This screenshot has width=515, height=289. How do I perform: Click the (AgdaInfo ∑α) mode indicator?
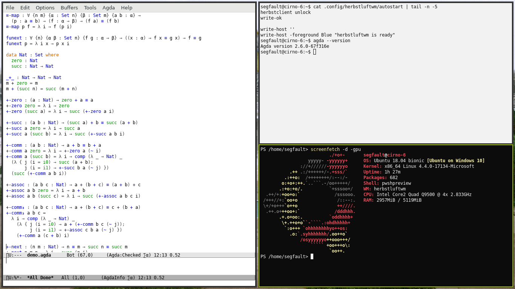pyautogui.click(x=118, y=278)
